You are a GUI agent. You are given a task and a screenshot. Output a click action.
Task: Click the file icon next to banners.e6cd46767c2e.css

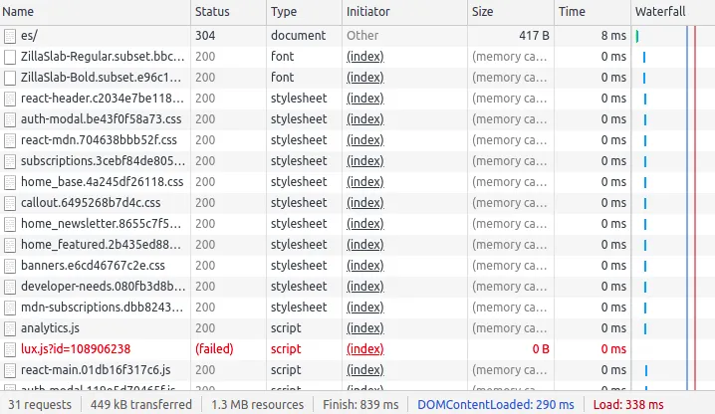(x=10, y=266)
